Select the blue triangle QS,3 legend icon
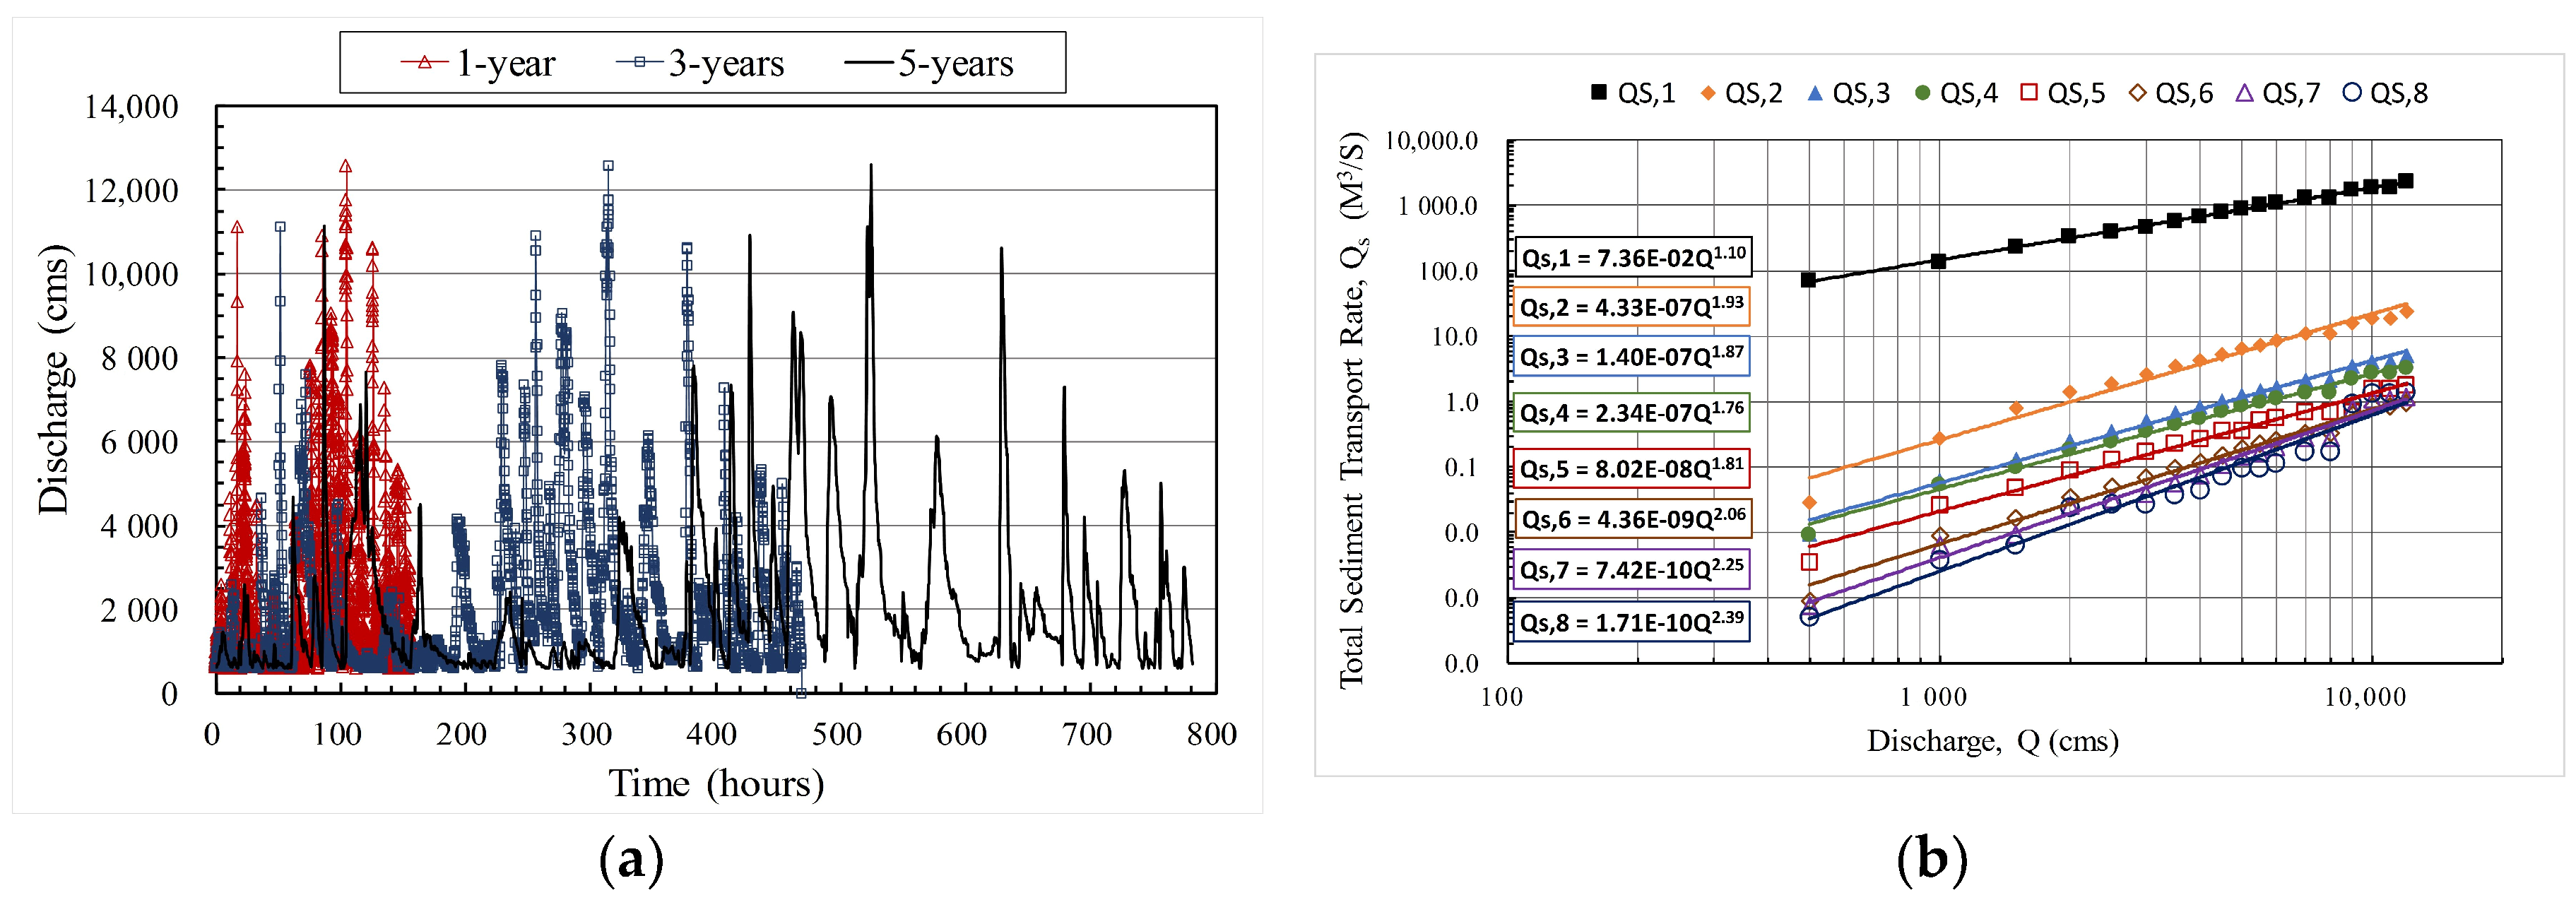Image resolution: width=2576 pixels, height=900 pixels. click(1815, 93)
